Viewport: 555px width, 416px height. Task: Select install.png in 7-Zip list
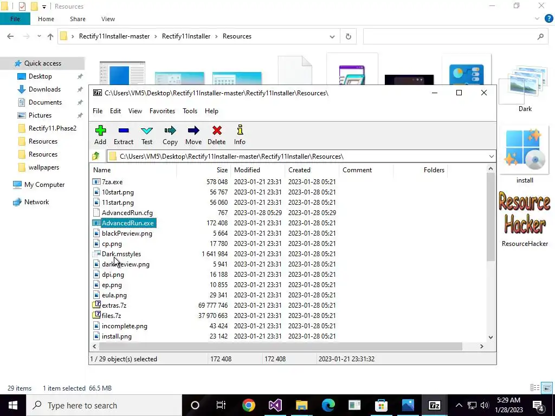click(x=117, y=336)
